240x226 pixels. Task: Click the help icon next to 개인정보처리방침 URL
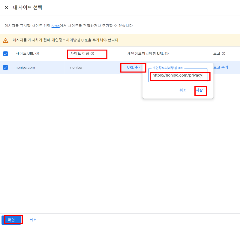point(166,53)
